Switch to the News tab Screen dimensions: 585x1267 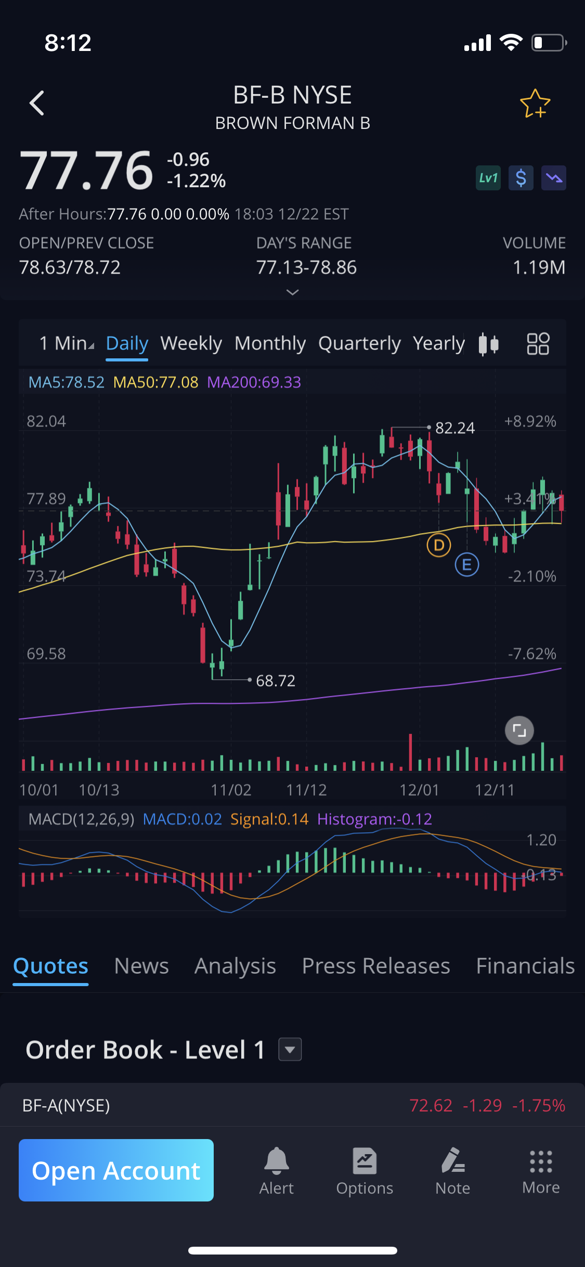coord(141,966)
